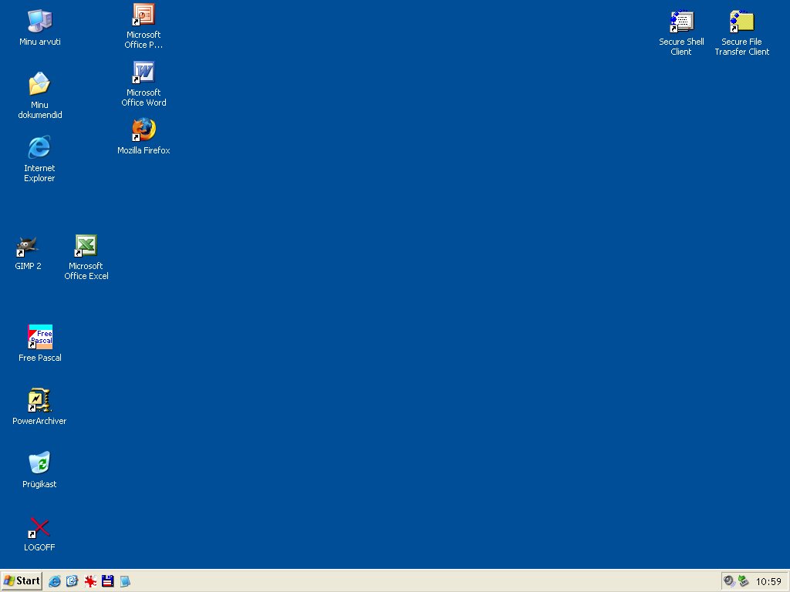Click the 10:59 taskbar clock
Screen dimensions: 790x592
pyautogui.click(x=768, y=582)
